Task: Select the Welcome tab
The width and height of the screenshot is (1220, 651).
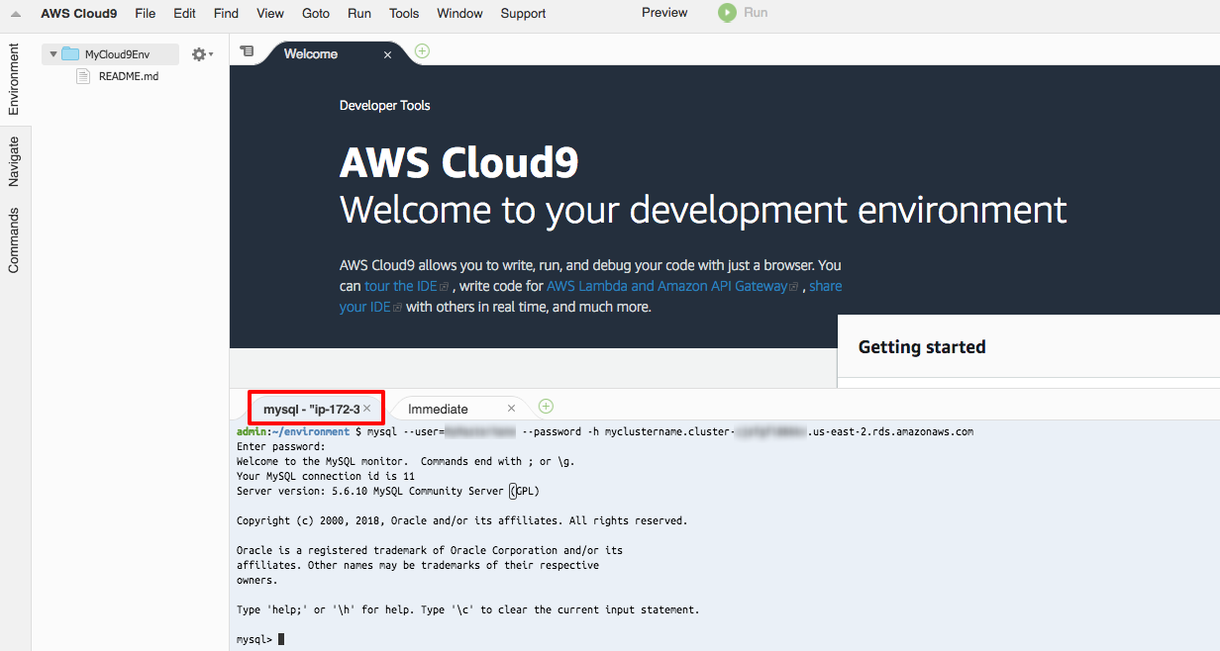Action: pyautogui.click(x=311, y=54)
